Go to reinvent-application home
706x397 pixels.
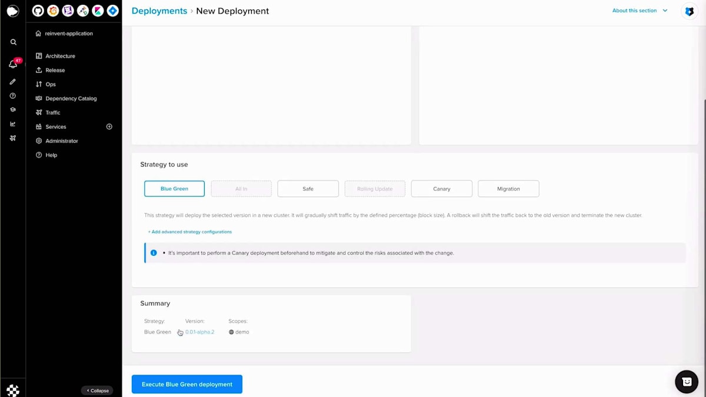[x=64, y=34]
